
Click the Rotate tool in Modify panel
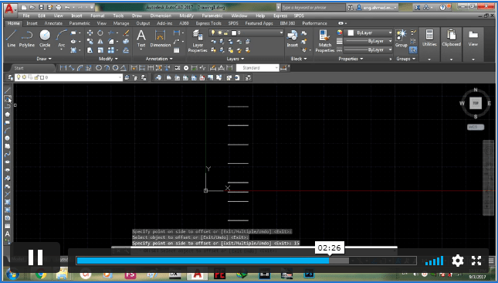point(100,32)
